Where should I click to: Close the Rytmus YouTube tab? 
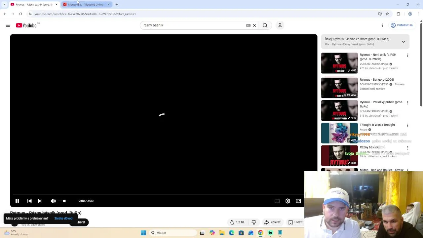pos(56,4)
